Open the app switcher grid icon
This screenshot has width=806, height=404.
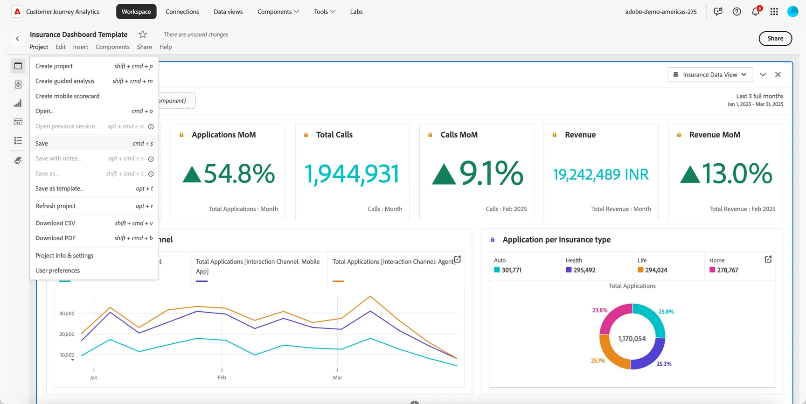click(x=774, y=12)
